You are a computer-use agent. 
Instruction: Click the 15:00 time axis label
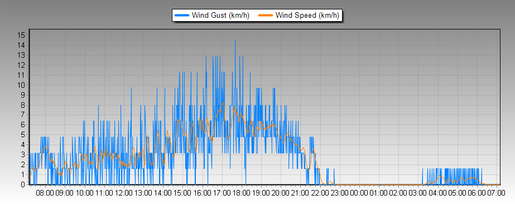pos(182,193)
